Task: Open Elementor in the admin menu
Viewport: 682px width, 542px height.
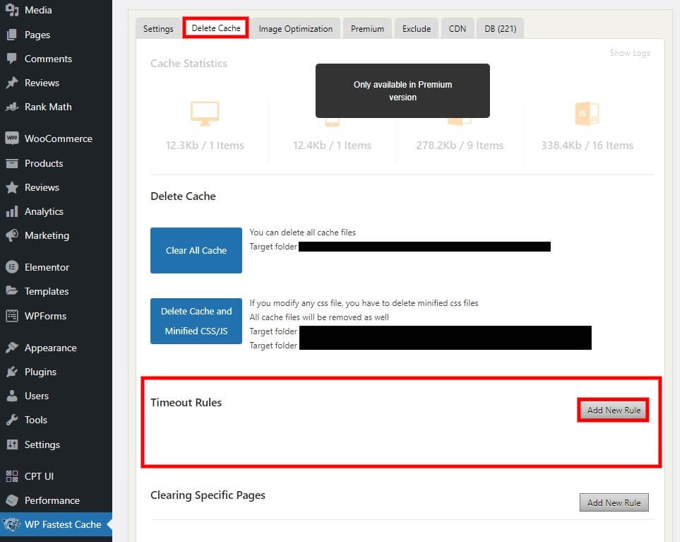Action: [x=47, y=267]
